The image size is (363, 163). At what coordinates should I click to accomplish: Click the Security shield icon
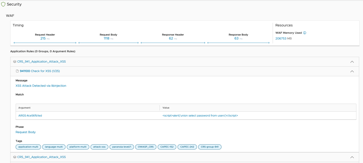coord(4,4)
